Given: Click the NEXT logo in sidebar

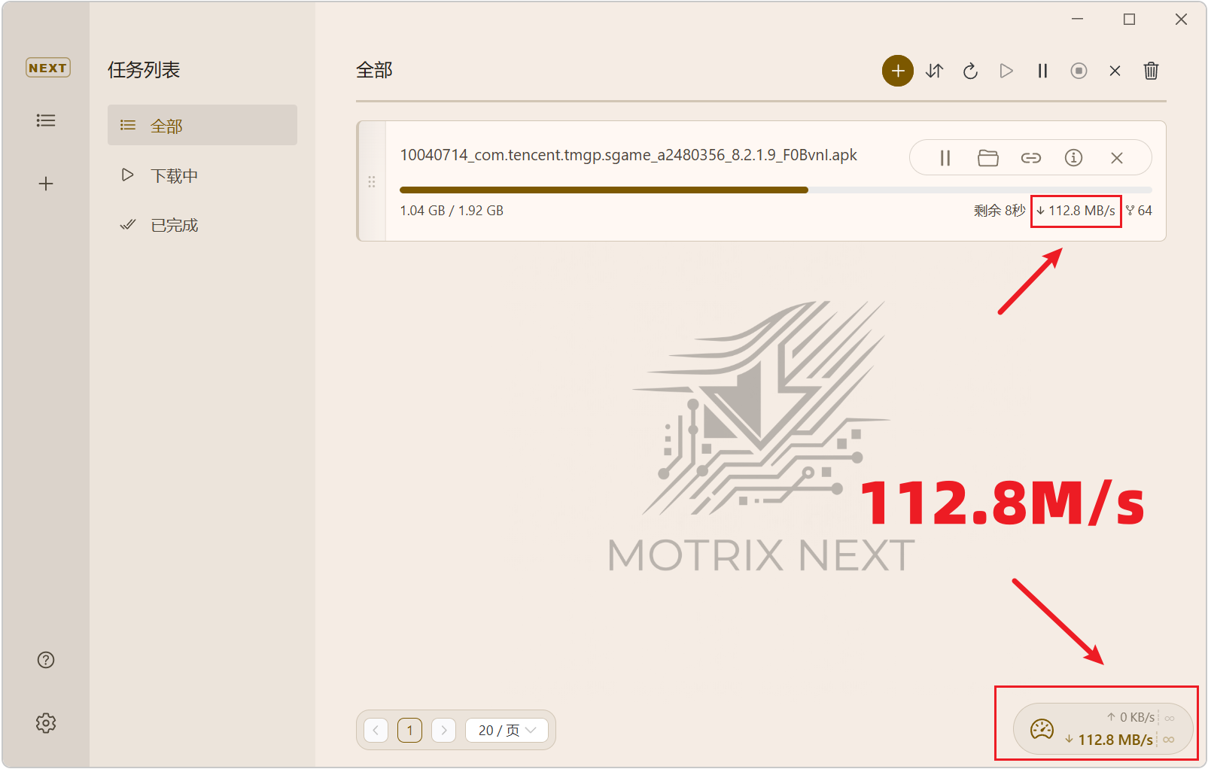Looking at the screenshot, I should click(47, 68).
